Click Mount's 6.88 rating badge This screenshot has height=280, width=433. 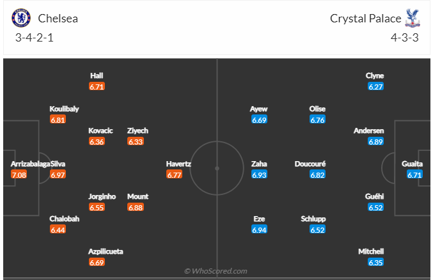[x=135, y=207]
